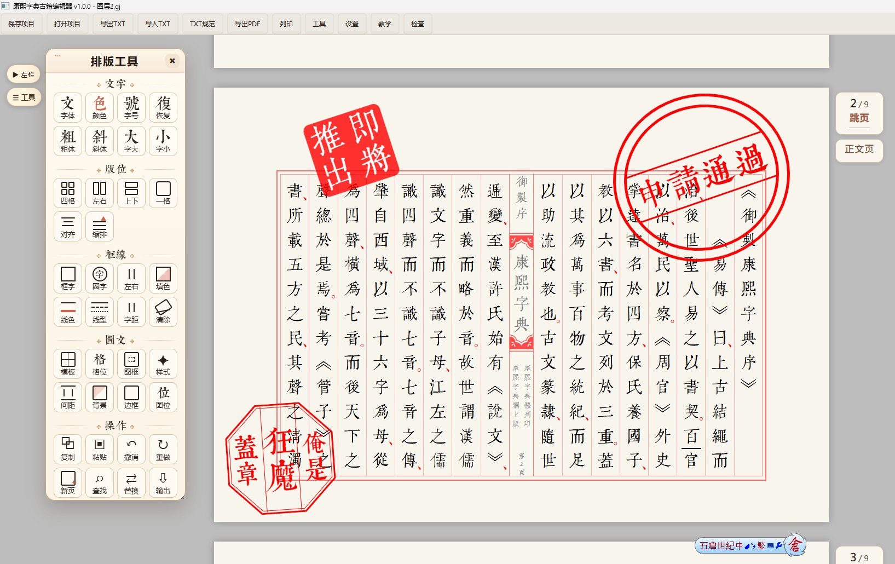This screenshot has height=564, width=895.
Task: Apply 粗体 bold formatting
Action: click(x=68, y=141)
